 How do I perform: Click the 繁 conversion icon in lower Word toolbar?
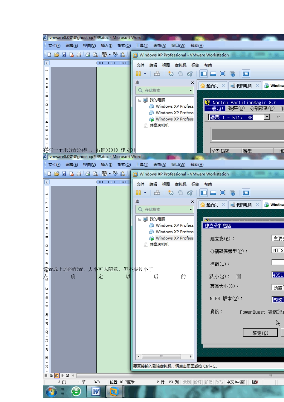pyautogui.click(x=104, y=173)
